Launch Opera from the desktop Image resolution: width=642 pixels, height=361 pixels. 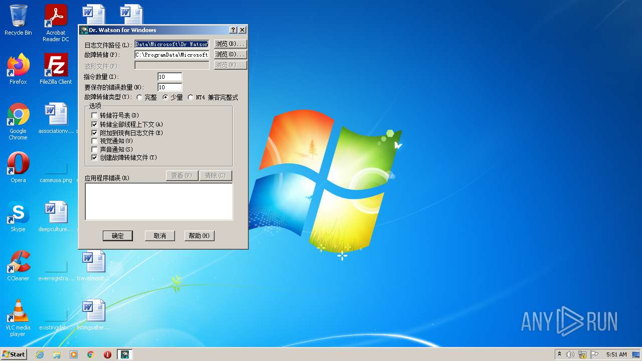pos(18,167)
